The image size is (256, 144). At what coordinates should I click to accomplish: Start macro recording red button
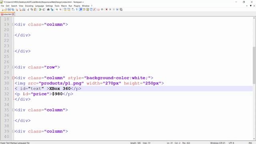tap(106, 10)
